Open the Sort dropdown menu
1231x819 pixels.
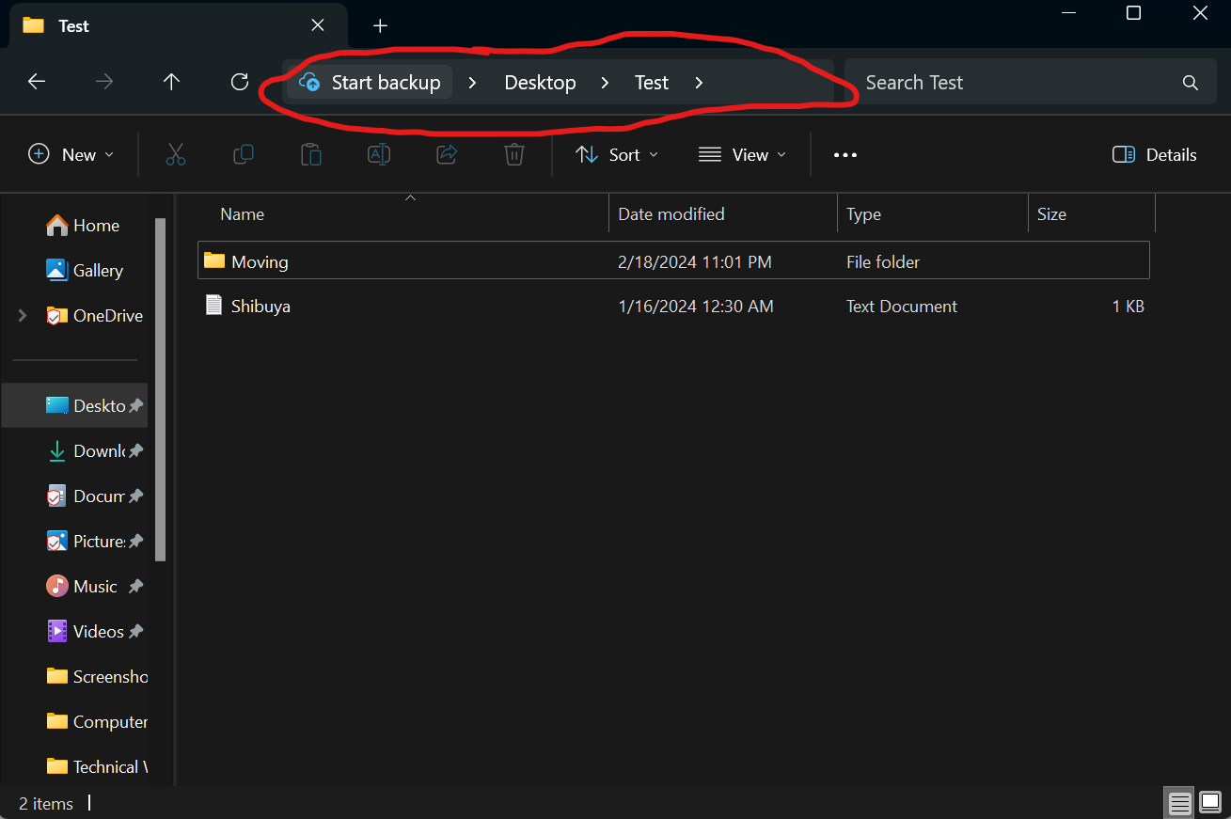click(x=617, y=155)
